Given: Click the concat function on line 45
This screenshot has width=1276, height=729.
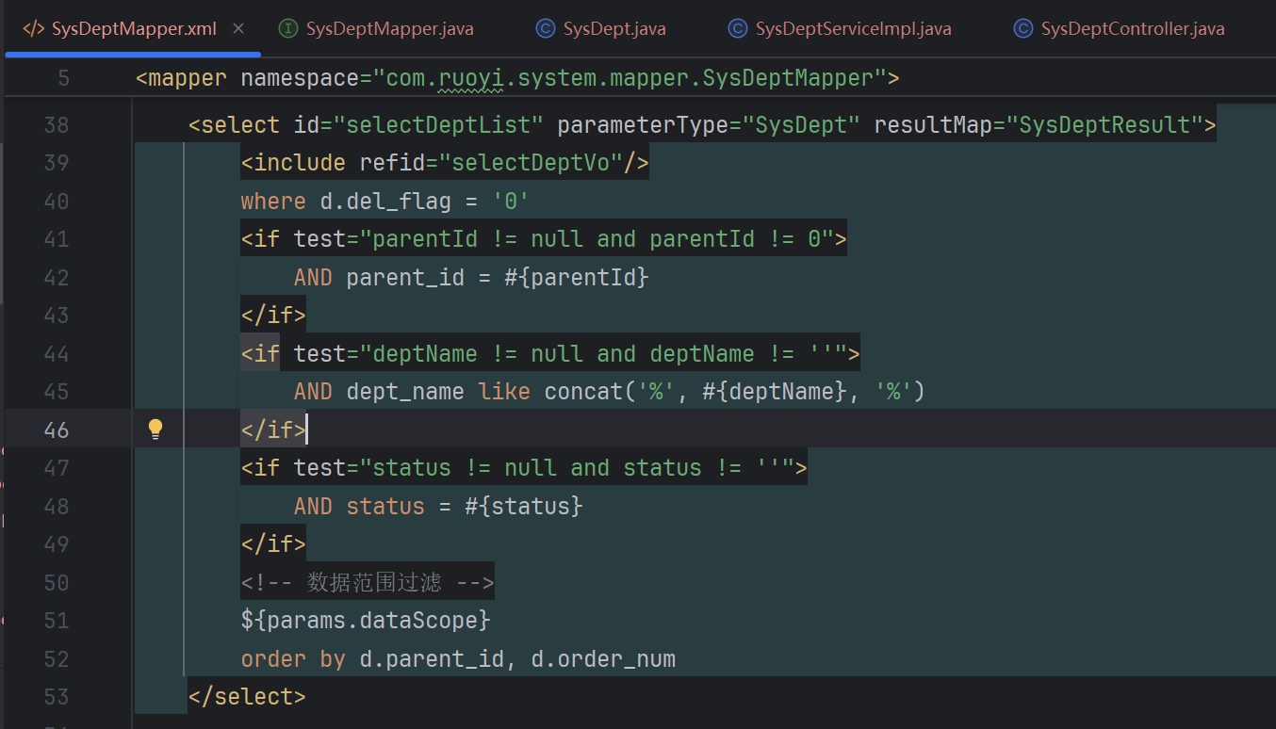Looking at the screenshot, I should [x=584, y=392].
